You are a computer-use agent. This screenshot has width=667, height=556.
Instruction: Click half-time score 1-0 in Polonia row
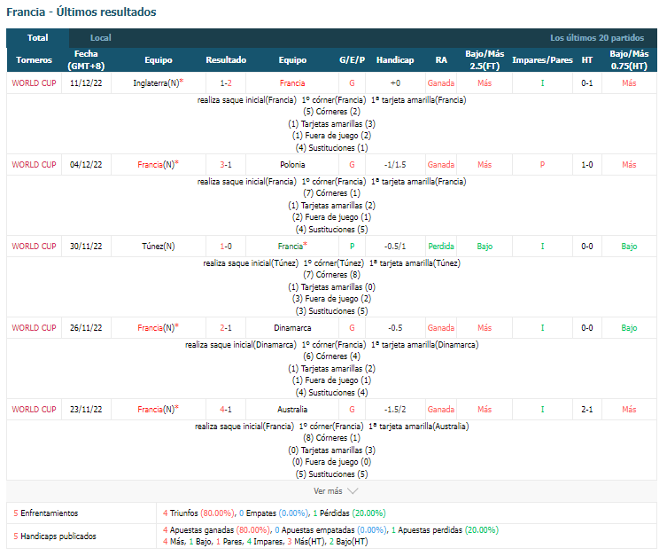(x=587, y=164)
